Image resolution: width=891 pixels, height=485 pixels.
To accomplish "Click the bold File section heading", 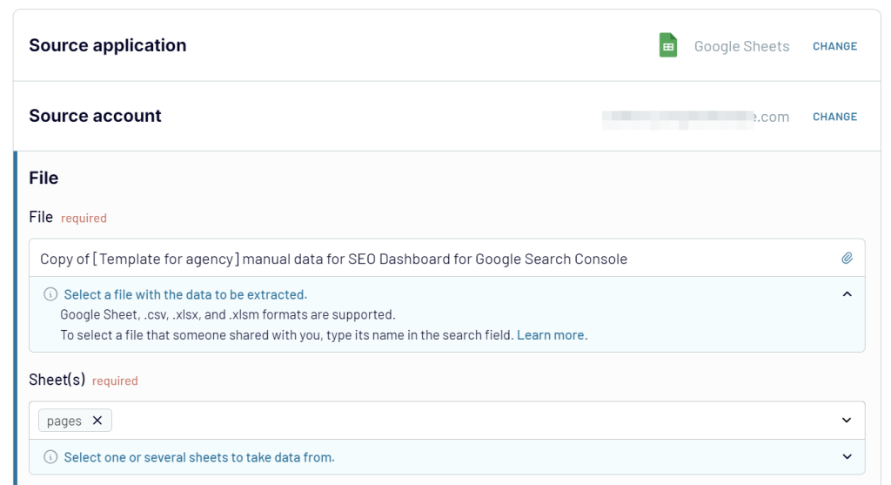I will pos(44,178).
